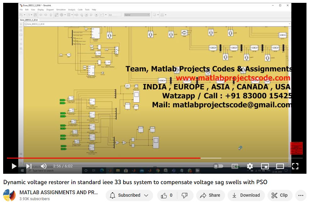The image size is (309, 203).
Task: Open Simulink View menu
Action: point(33,9)
